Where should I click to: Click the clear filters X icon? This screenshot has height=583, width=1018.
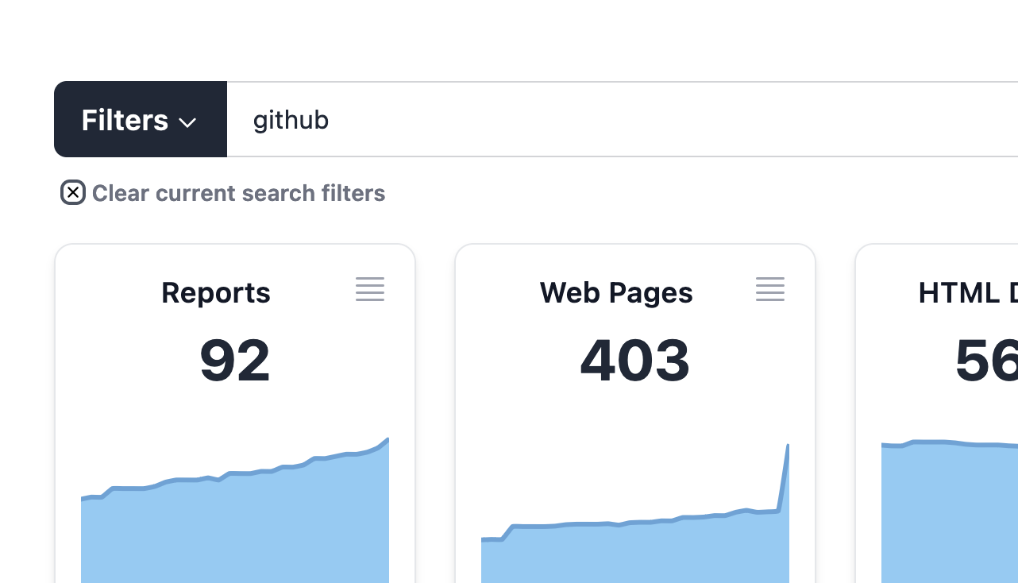(73, 192)
